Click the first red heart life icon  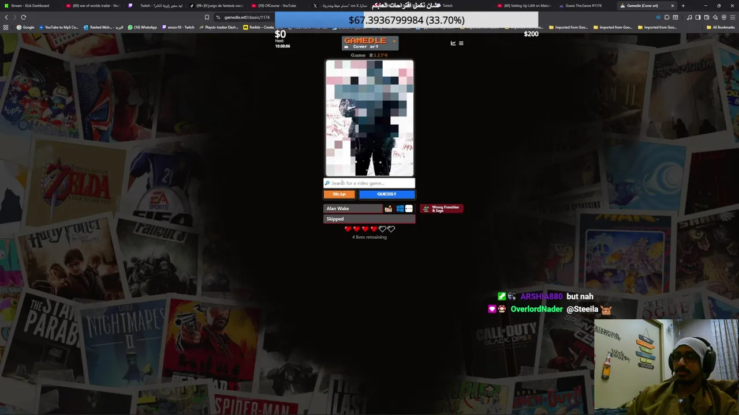tap(348, 229)
